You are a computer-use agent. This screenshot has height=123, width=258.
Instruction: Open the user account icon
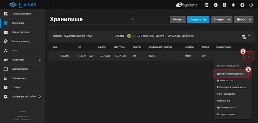click(x=242, y=5)
